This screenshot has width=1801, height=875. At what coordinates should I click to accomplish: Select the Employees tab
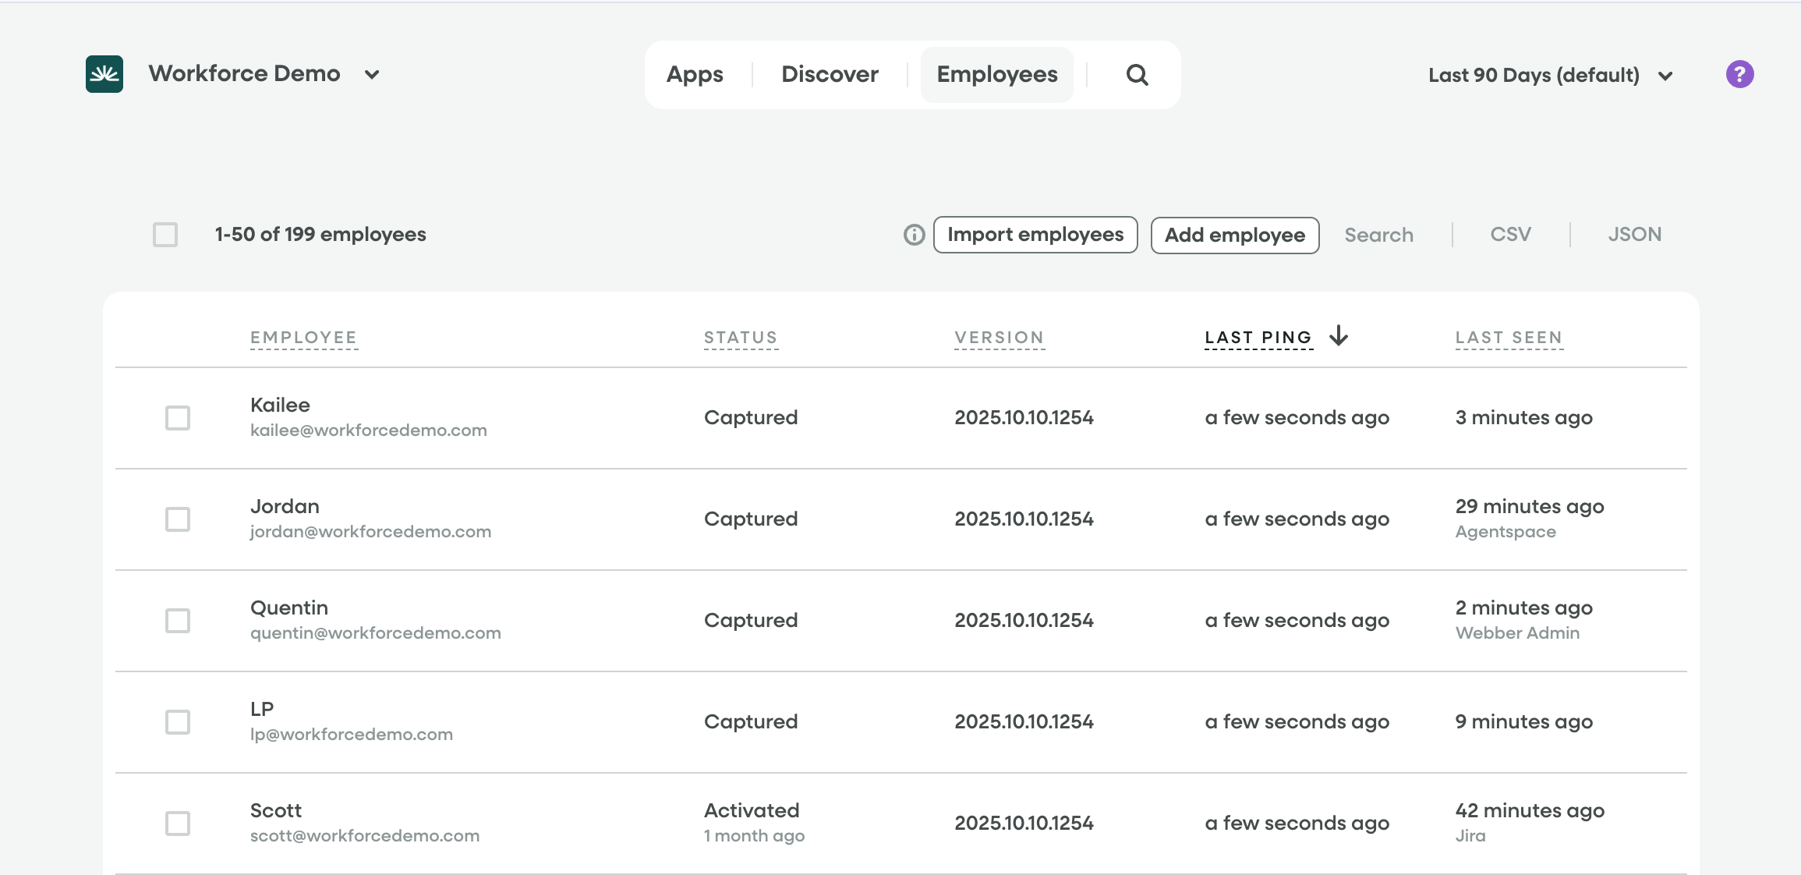pos(996,75)
